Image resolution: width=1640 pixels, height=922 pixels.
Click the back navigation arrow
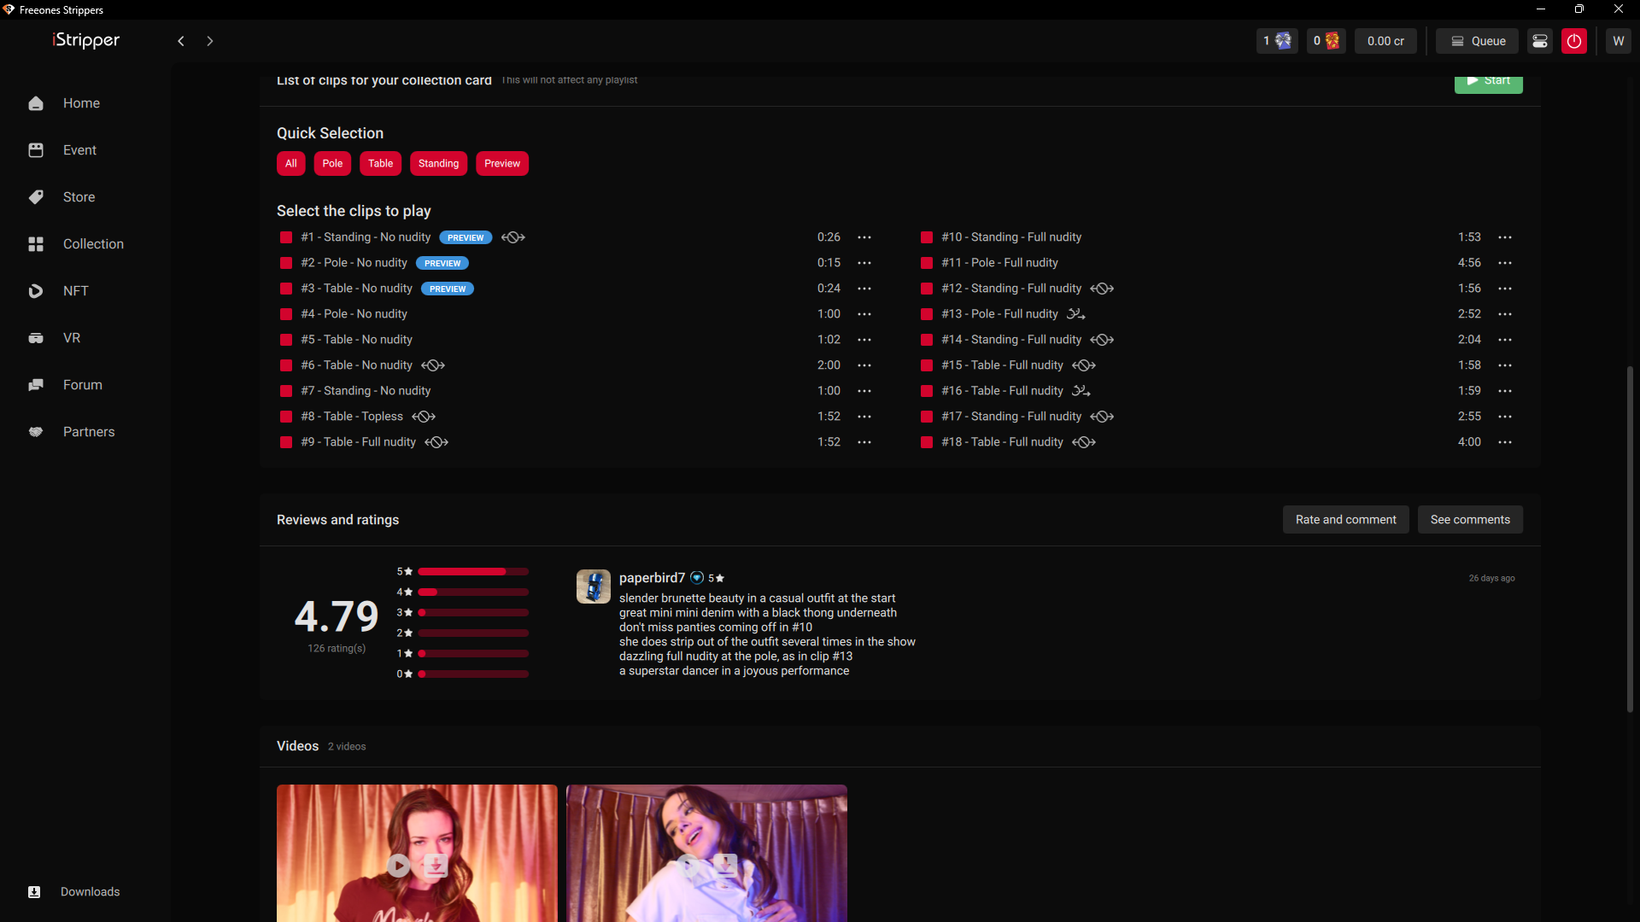181,41
